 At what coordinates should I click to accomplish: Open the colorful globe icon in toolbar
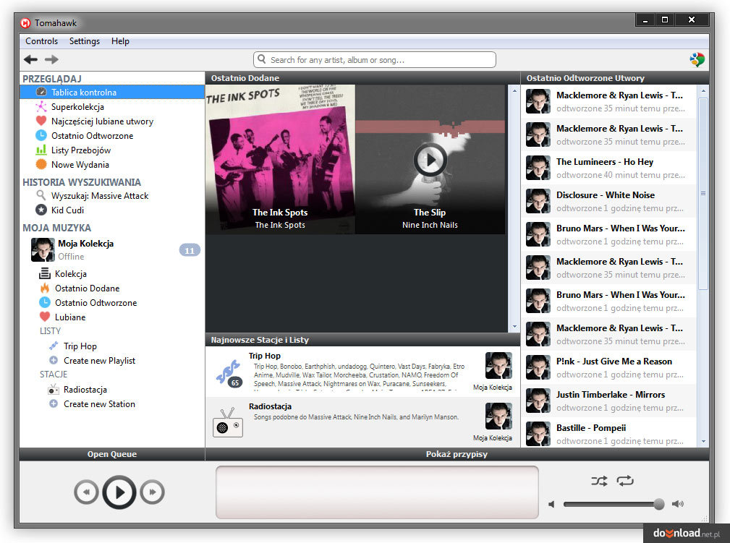[697, 59]
